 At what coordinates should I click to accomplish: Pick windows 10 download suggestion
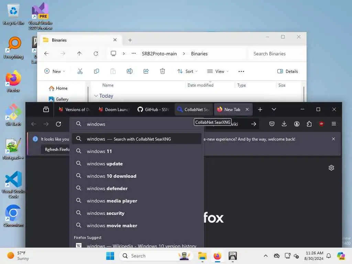pyautogui.click(x=136, y=176)
